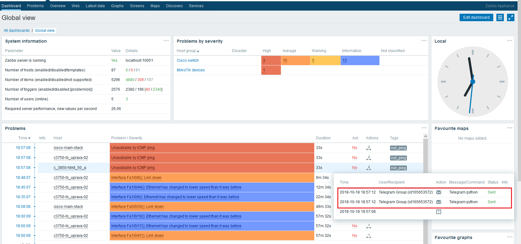Go to Overview menu item
The image size is (521, 244).
pyautogui.click(x=58, y=6)
